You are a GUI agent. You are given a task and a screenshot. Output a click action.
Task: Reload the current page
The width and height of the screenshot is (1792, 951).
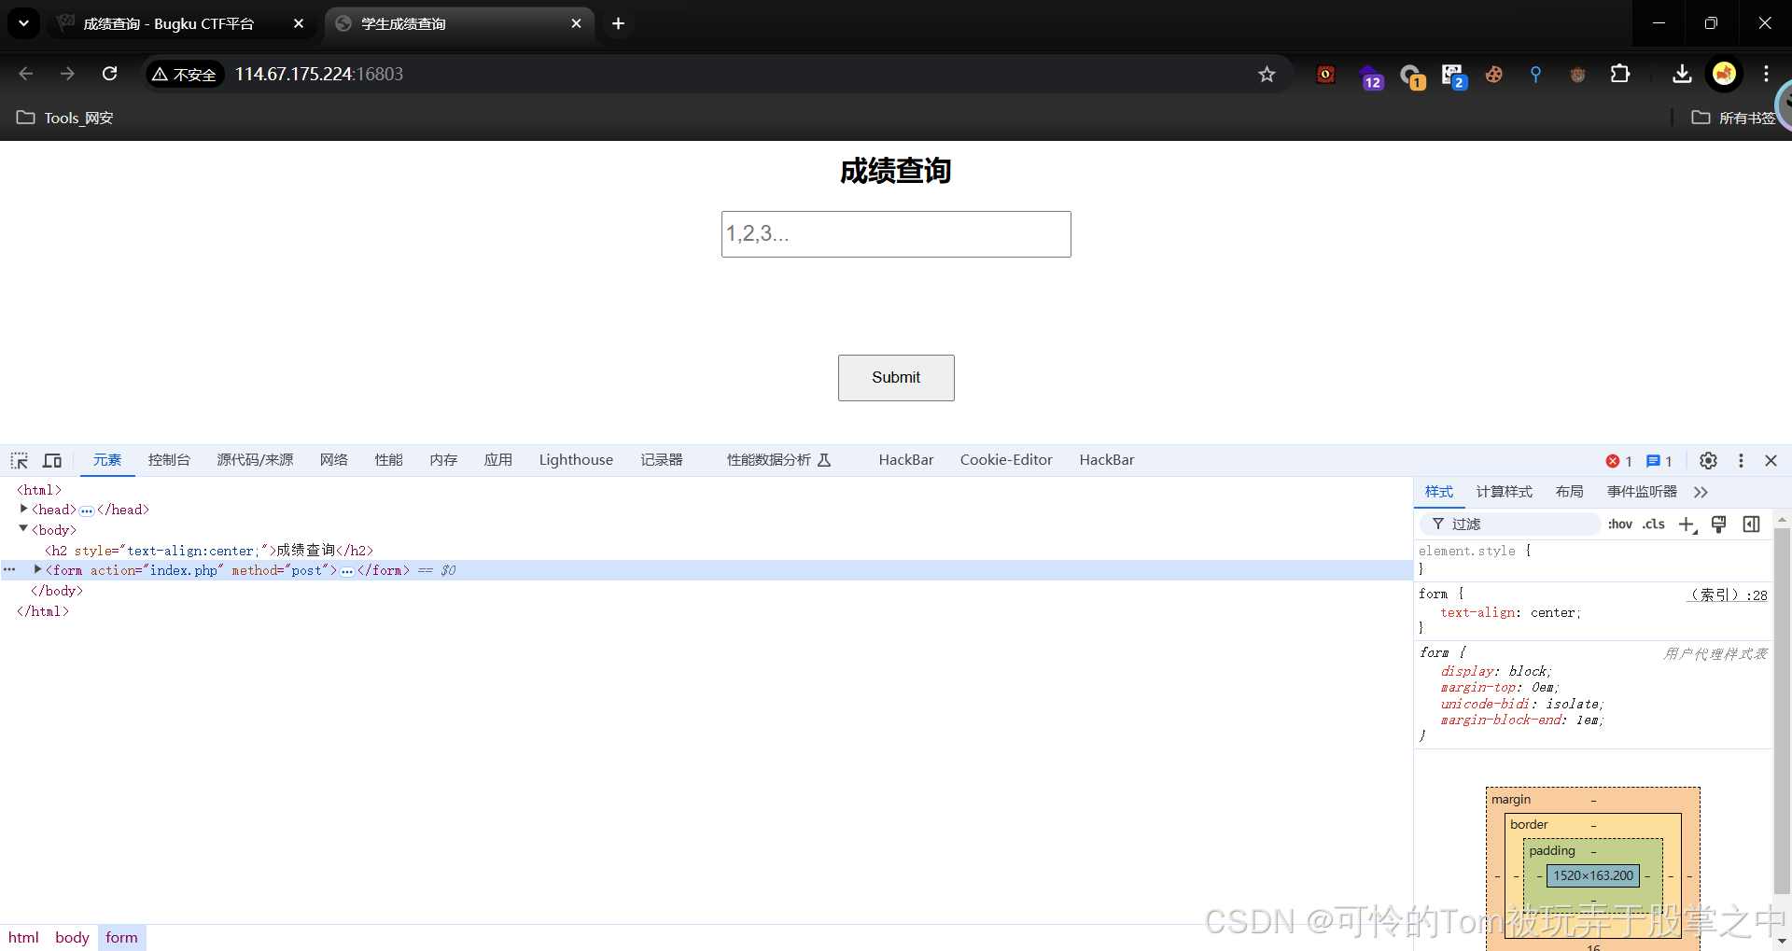click(109, 74)
